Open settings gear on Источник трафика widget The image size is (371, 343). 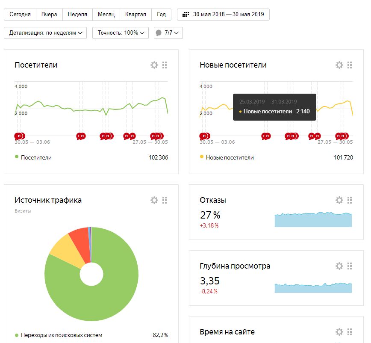coord(154,200)
